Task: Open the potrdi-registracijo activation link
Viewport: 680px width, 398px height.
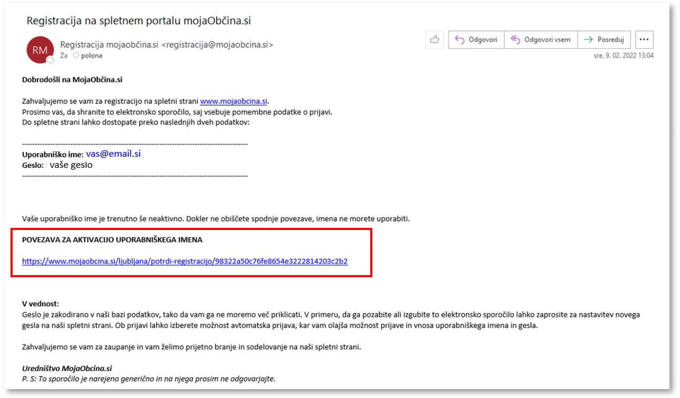Action: [x=185, y=261]
